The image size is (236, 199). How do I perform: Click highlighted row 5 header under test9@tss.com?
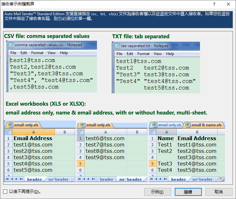click(81, 164)
